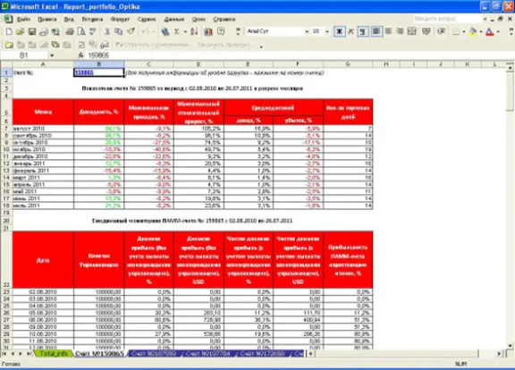Expand the Name Box dropdown arrow
This screenshot has height=370, width=515.
coord(52,55)
